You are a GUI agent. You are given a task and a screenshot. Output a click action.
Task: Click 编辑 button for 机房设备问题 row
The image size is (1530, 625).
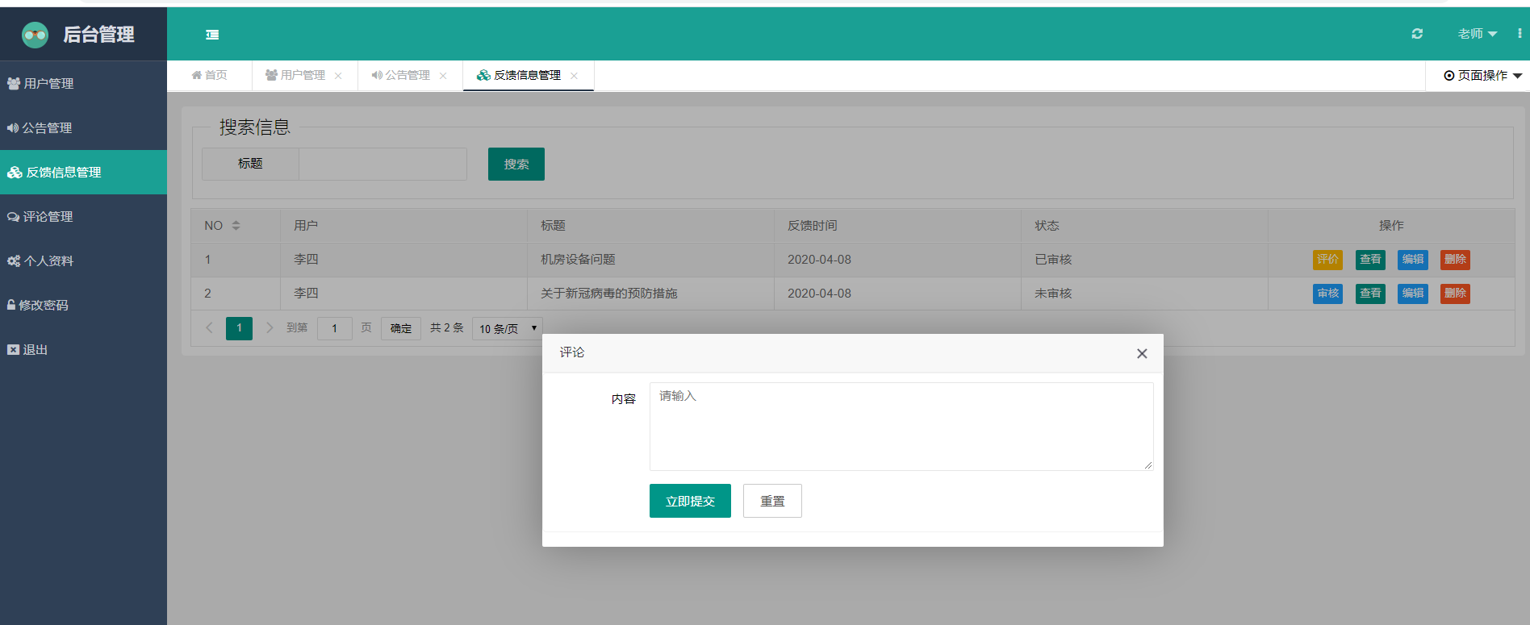1413,260
